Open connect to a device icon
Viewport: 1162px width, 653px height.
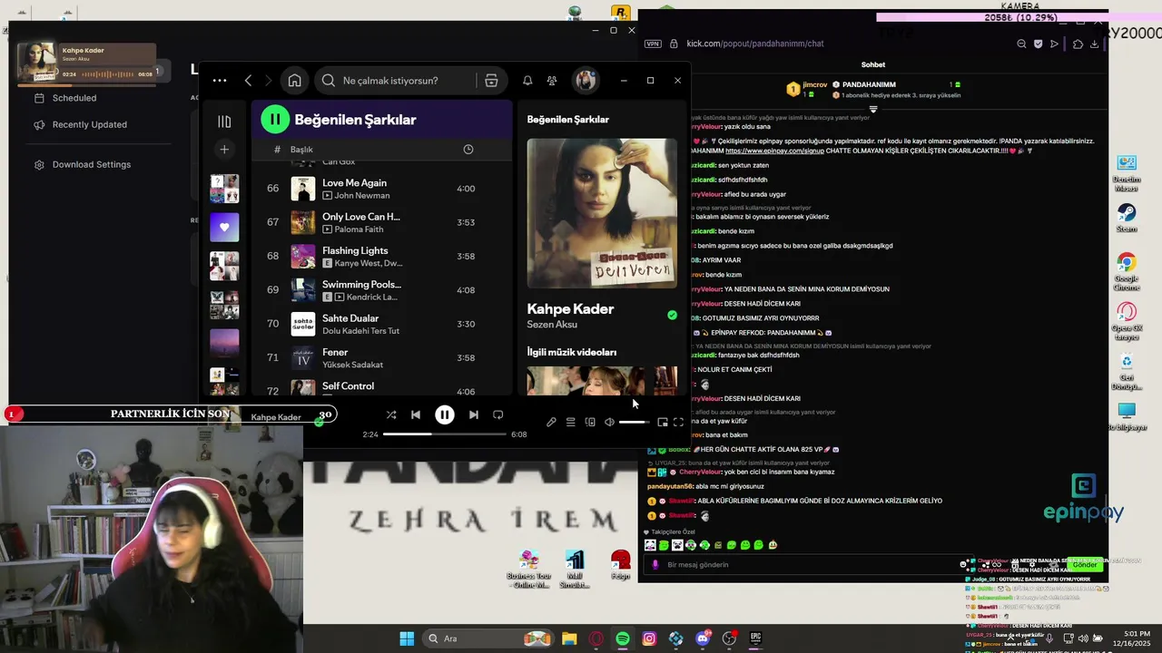tap(590, 423)
